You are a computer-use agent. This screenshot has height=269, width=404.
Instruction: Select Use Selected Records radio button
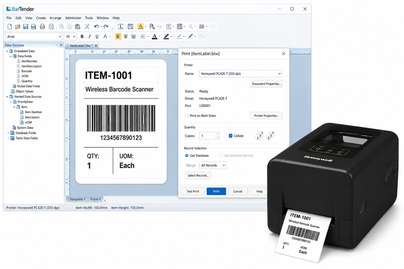pos(221,155)
